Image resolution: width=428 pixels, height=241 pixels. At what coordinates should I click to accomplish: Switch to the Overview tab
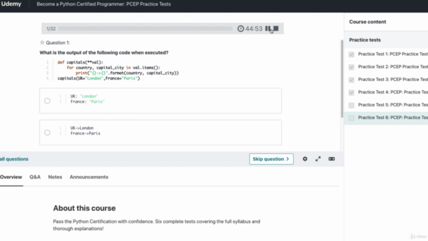point(11,177)
